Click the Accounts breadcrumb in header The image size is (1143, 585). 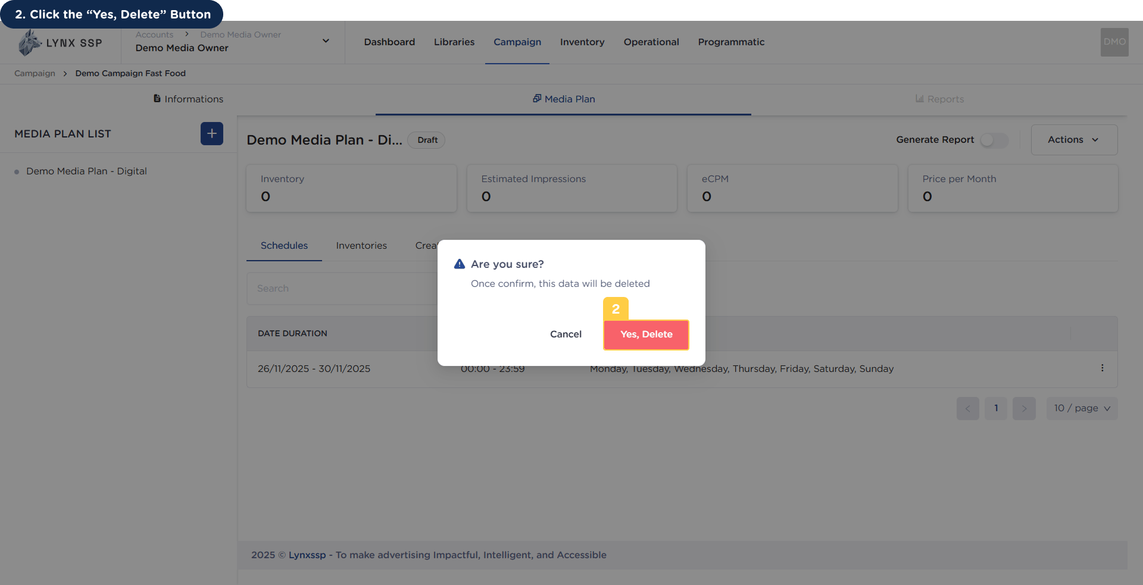[x=154, y=35]
